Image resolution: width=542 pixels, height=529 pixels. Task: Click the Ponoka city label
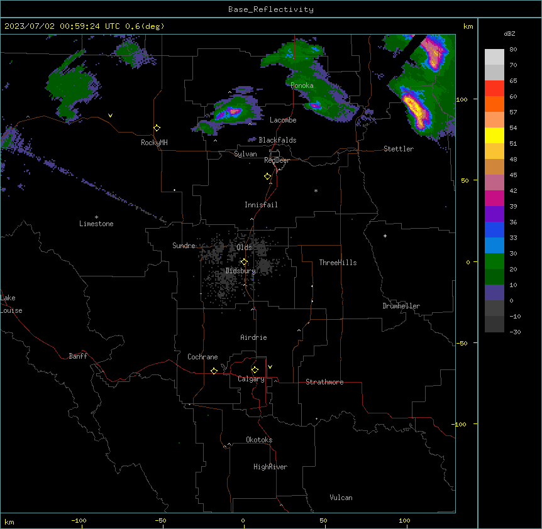pos(302,85)
